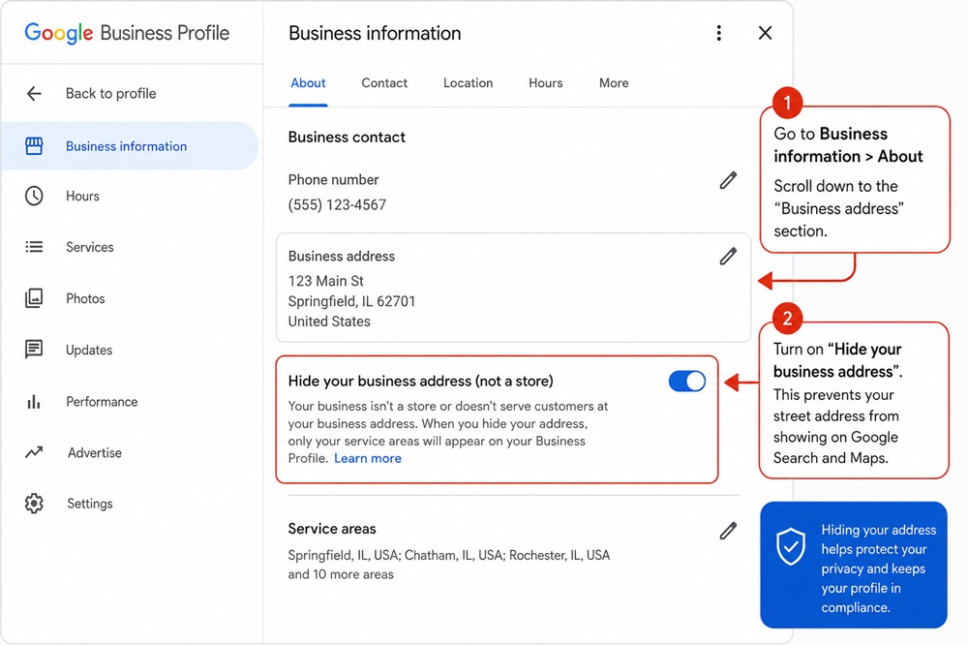The image size is (968, 645).
Task: Edit service areas with pencil icon
Action: pyautogui.click(x=729, y=531)
